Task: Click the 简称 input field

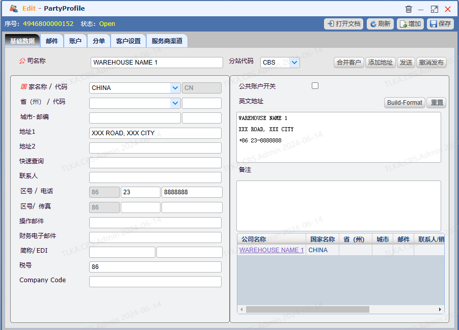Action: point(122,252)
